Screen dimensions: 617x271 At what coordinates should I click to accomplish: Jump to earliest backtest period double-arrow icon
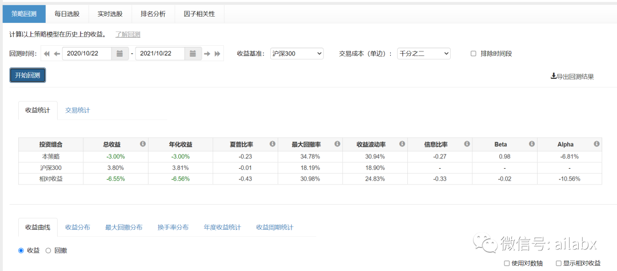(47, 54)
